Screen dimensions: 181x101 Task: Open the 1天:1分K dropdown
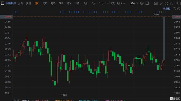tap(118, 3)
